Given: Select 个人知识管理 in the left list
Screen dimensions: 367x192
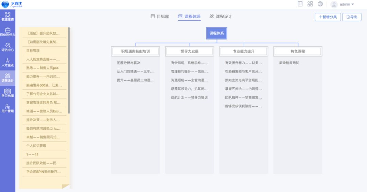Looking at the screenshot, I should [x=36, y=146].
